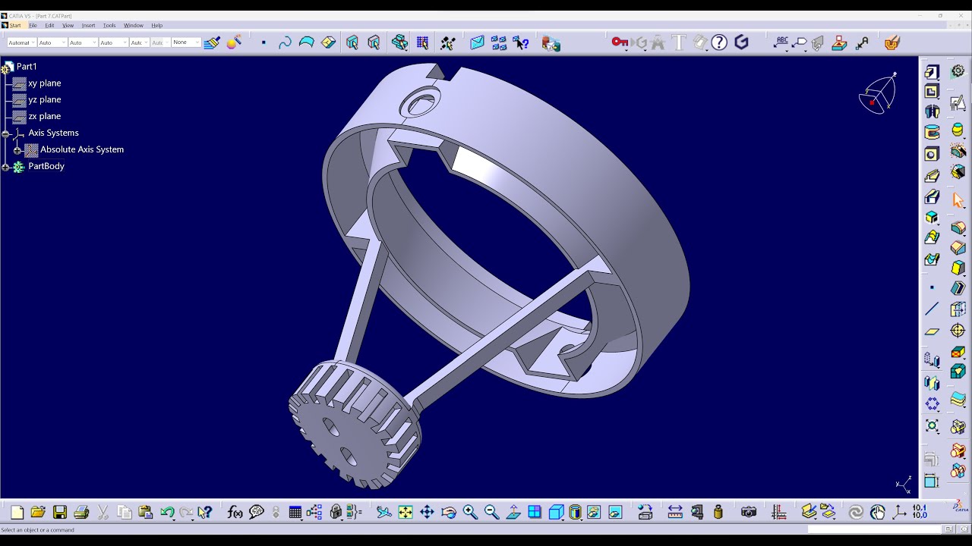Select the zx plane in tree
This screenshot has width=972, height=546.
click(45, 117)
